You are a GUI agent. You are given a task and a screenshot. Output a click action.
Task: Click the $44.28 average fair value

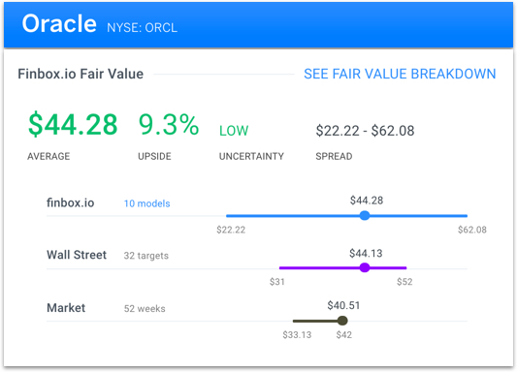tap(73, 125)
